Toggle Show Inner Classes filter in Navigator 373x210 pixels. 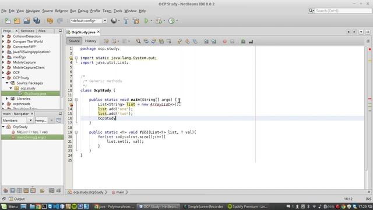[33, 191]
